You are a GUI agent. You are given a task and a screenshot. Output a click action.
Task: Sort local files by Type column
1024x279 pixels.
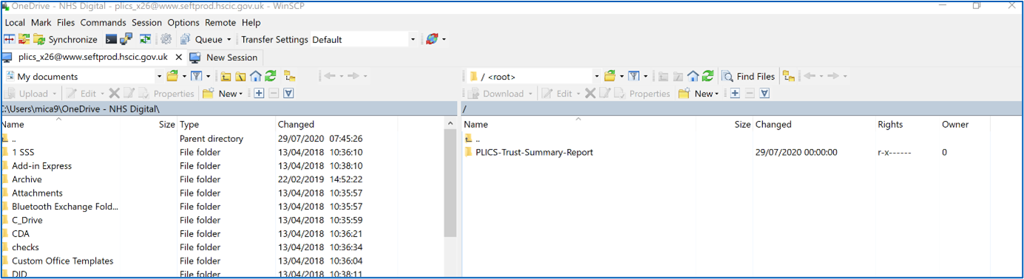[x=226, y=124]
